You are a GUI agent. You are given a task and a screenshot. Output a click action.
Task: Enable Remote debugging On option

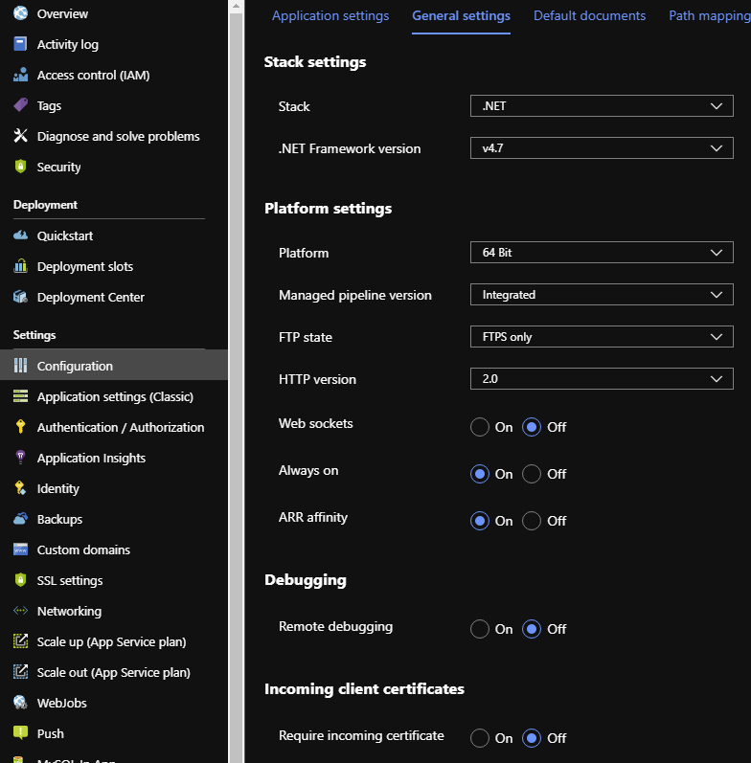[480, 629]
